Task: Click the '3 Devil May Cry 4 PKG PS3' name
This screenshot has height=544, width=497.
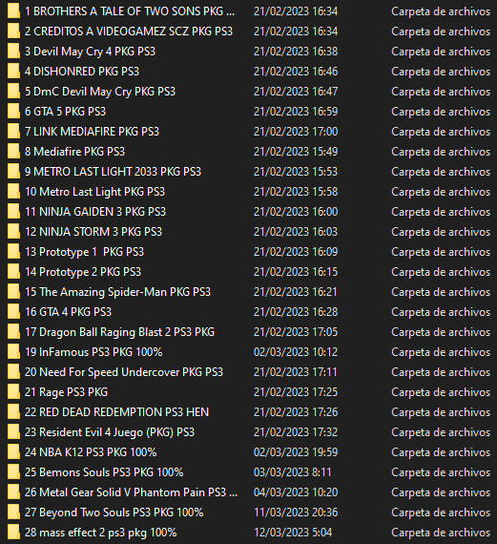Action: tap(91, 52)
